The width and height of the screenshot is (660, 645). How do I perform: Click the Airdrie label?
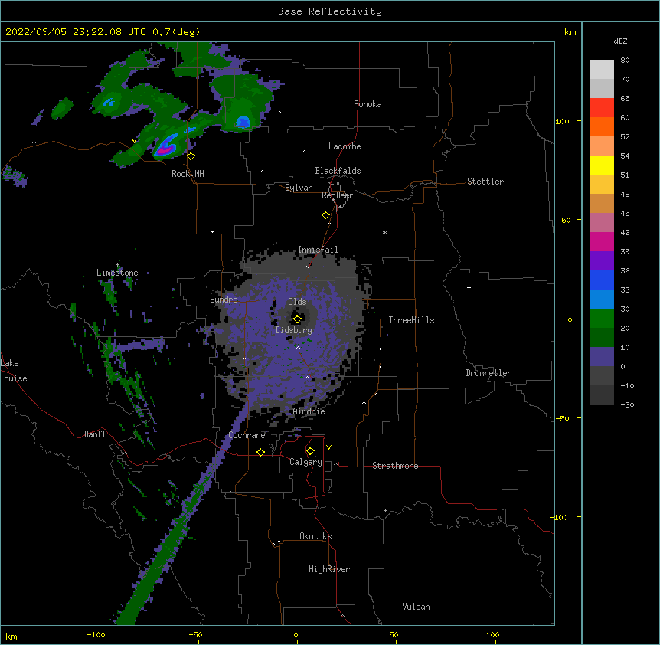(309, 411)
